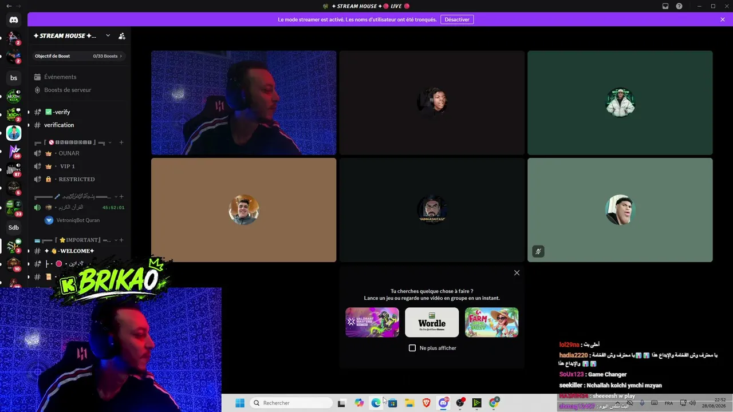The height and width of the screenshot is (412, 733).
Task: Add a channel to the IMPORTANT category
Action: pos(121,240)
